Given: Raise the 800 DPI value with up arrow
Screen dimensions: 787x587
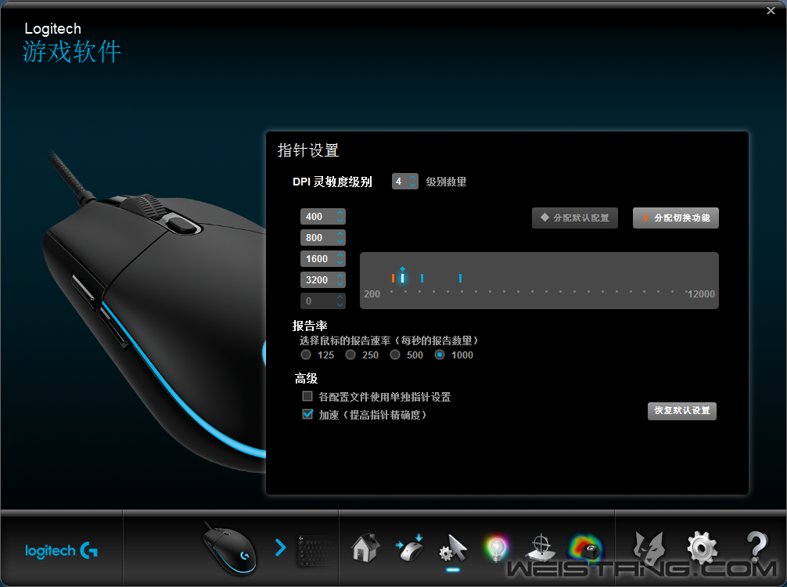Looking at the screenshot, I should click(340, 234).
